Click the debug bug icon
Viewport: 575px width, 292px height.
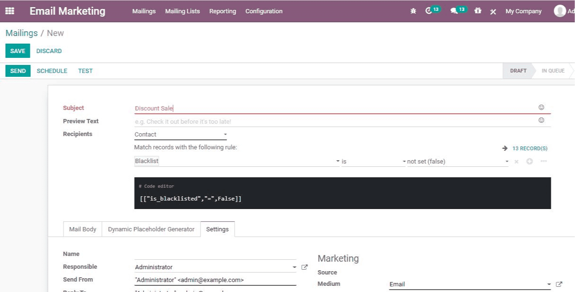pyautogui.click(x=413, y=11)
